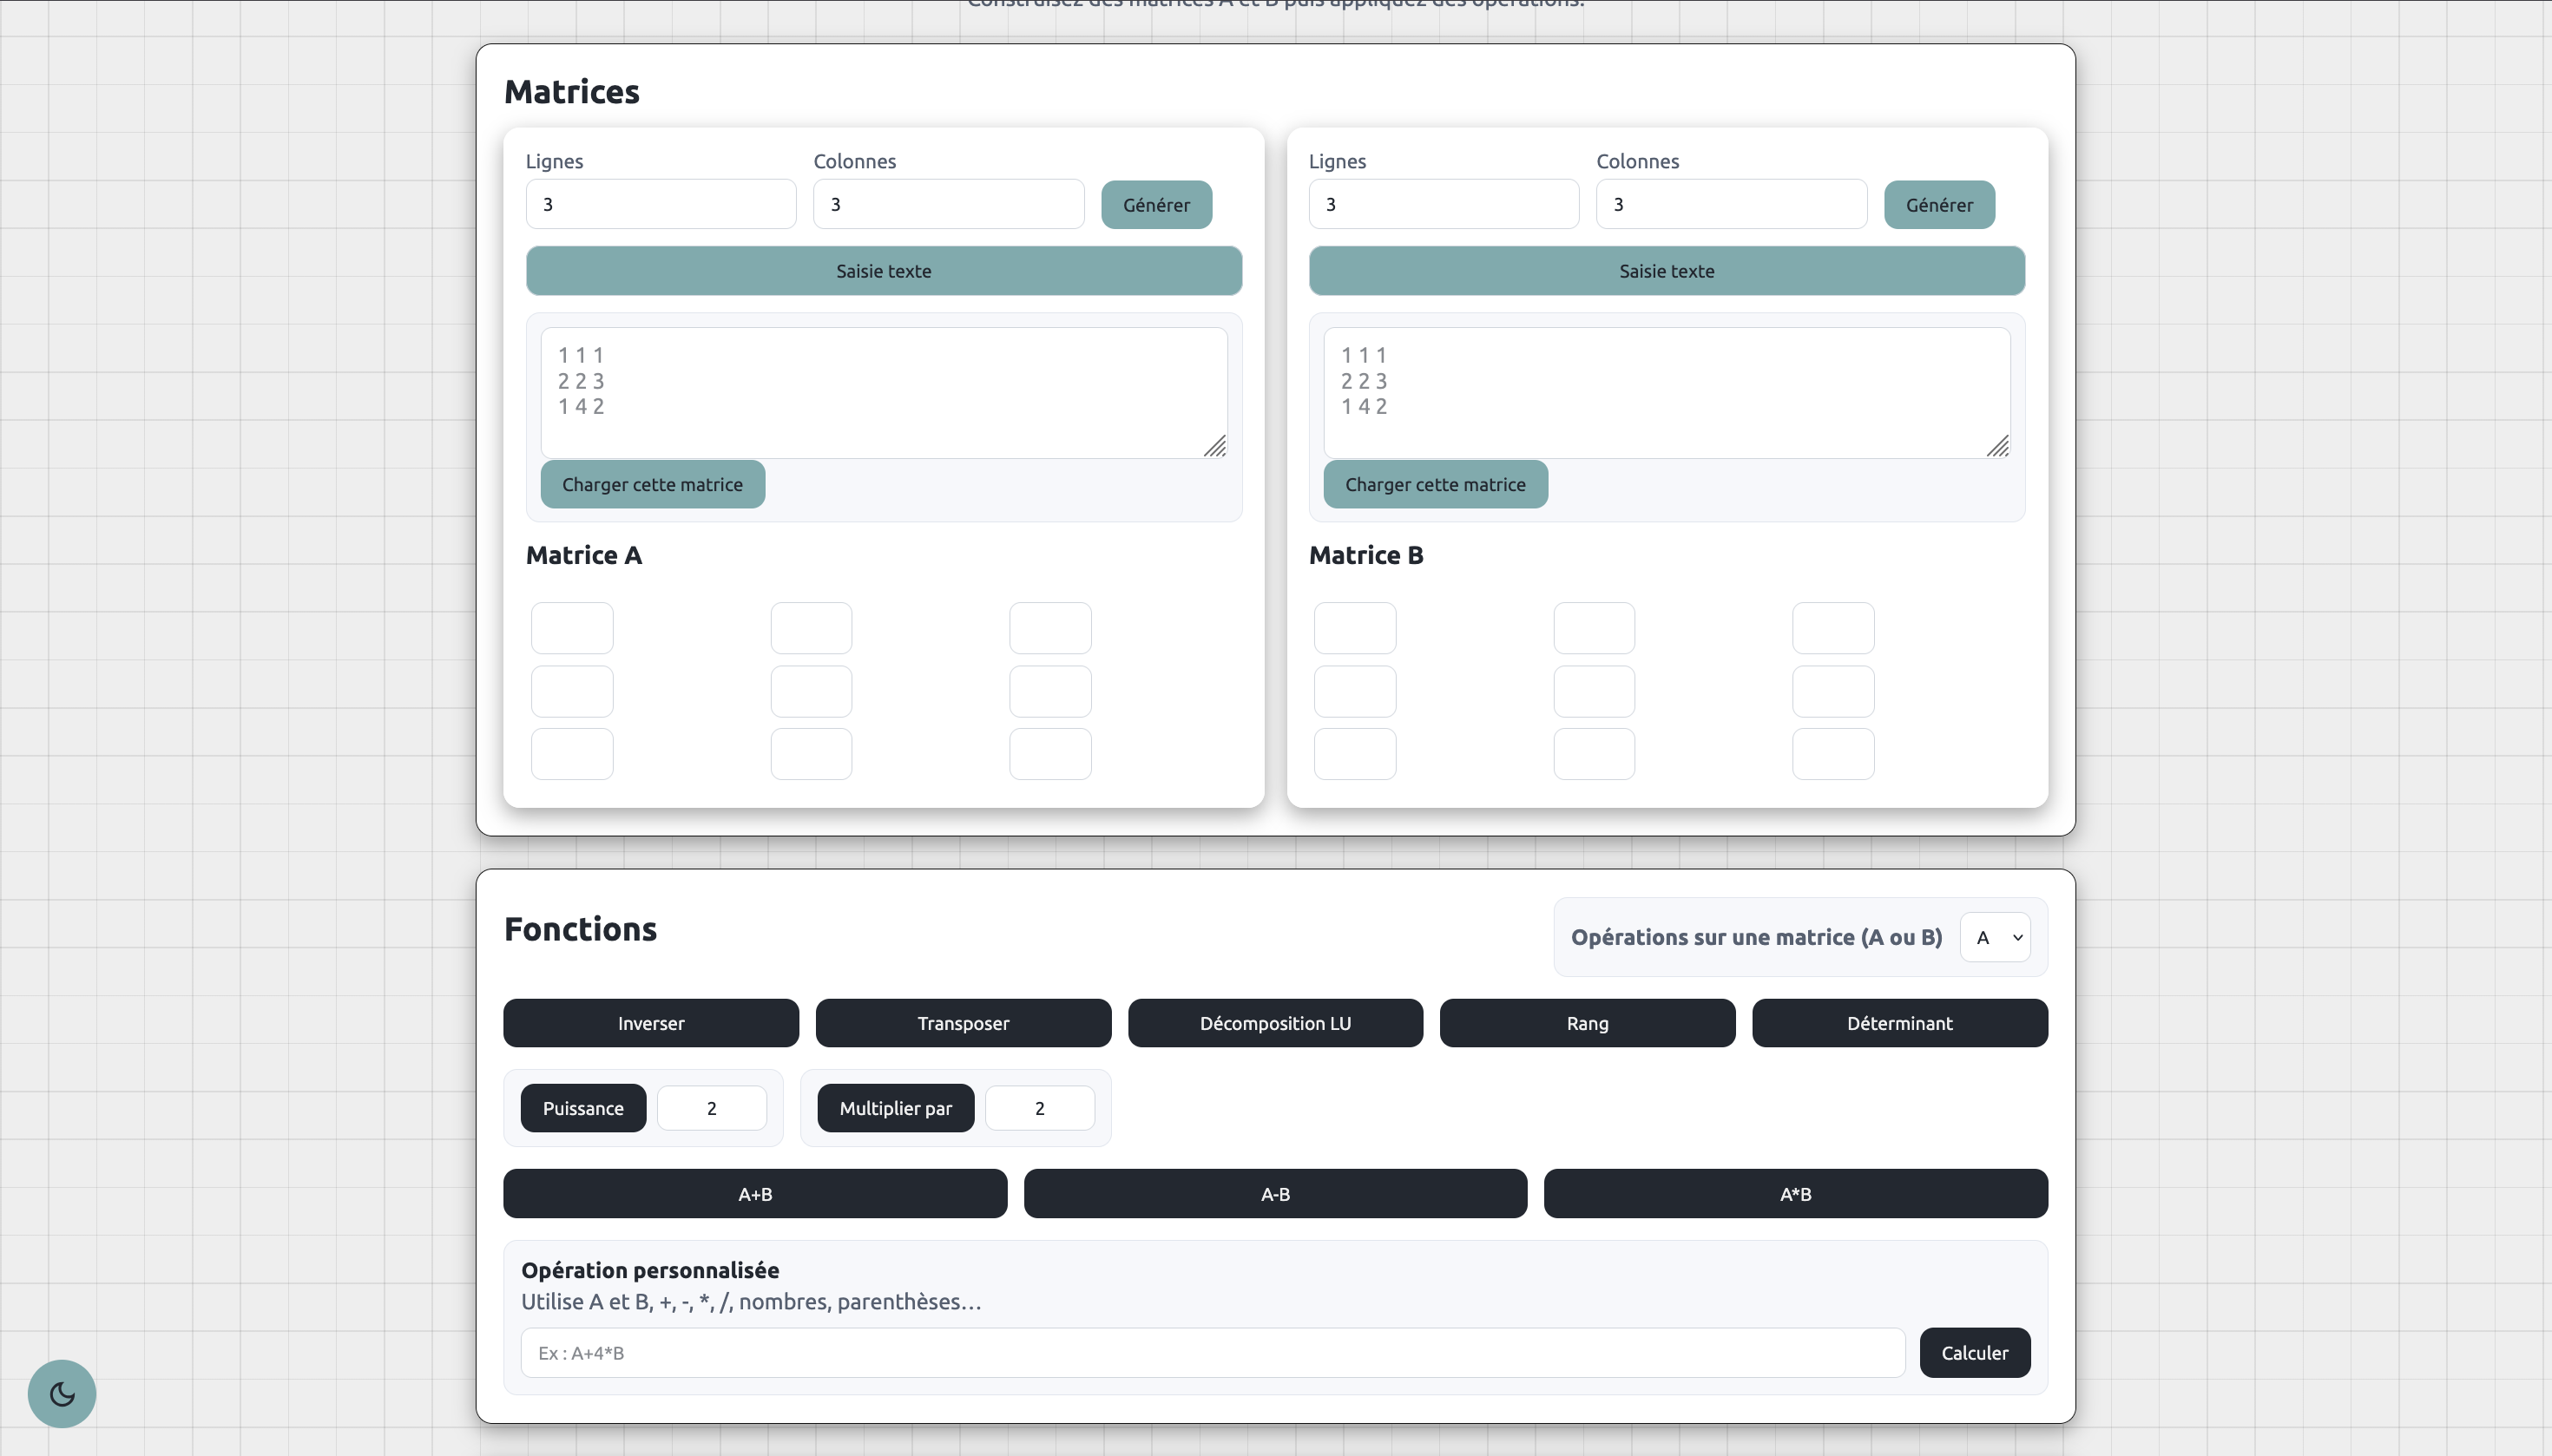This screenshot has width=2552, height=1456.
Task: Select first cell of Matrice A grid
Action: (x=571, y=628)
